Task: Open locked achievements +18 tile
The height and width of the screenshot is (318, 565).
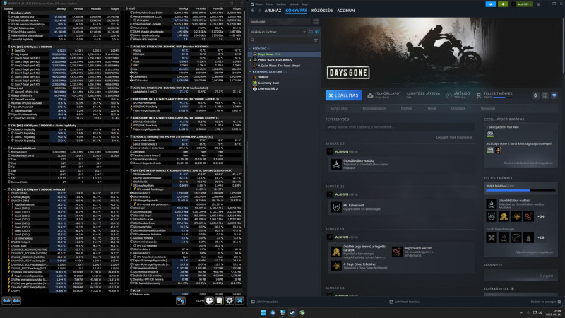Action: tap(540, 237)
